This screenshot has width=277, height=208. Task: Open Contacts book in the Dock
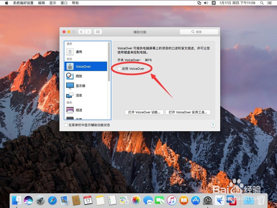point(76,201)
